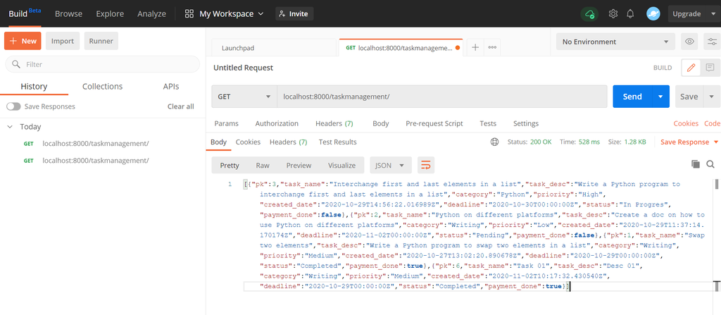Switch to the Analyze section
Image resolution: width=721 pixels, height=315 pixels.
click(x=151, y=14)
